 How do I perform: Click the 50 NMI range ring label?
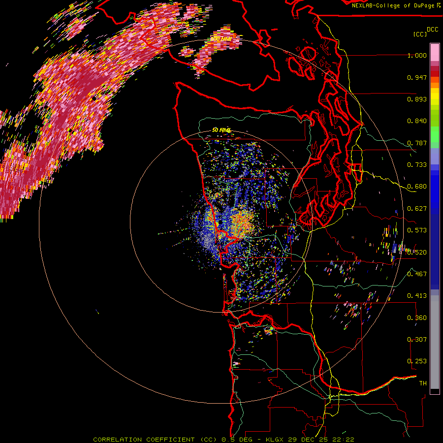tap(221, 130)
